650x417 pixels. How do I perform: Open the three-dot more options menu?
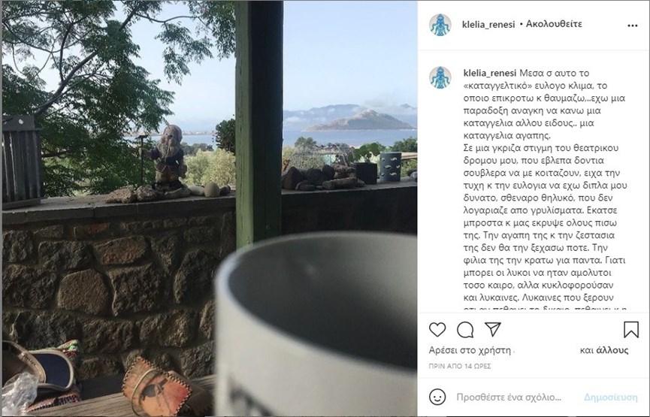point(632,26)
